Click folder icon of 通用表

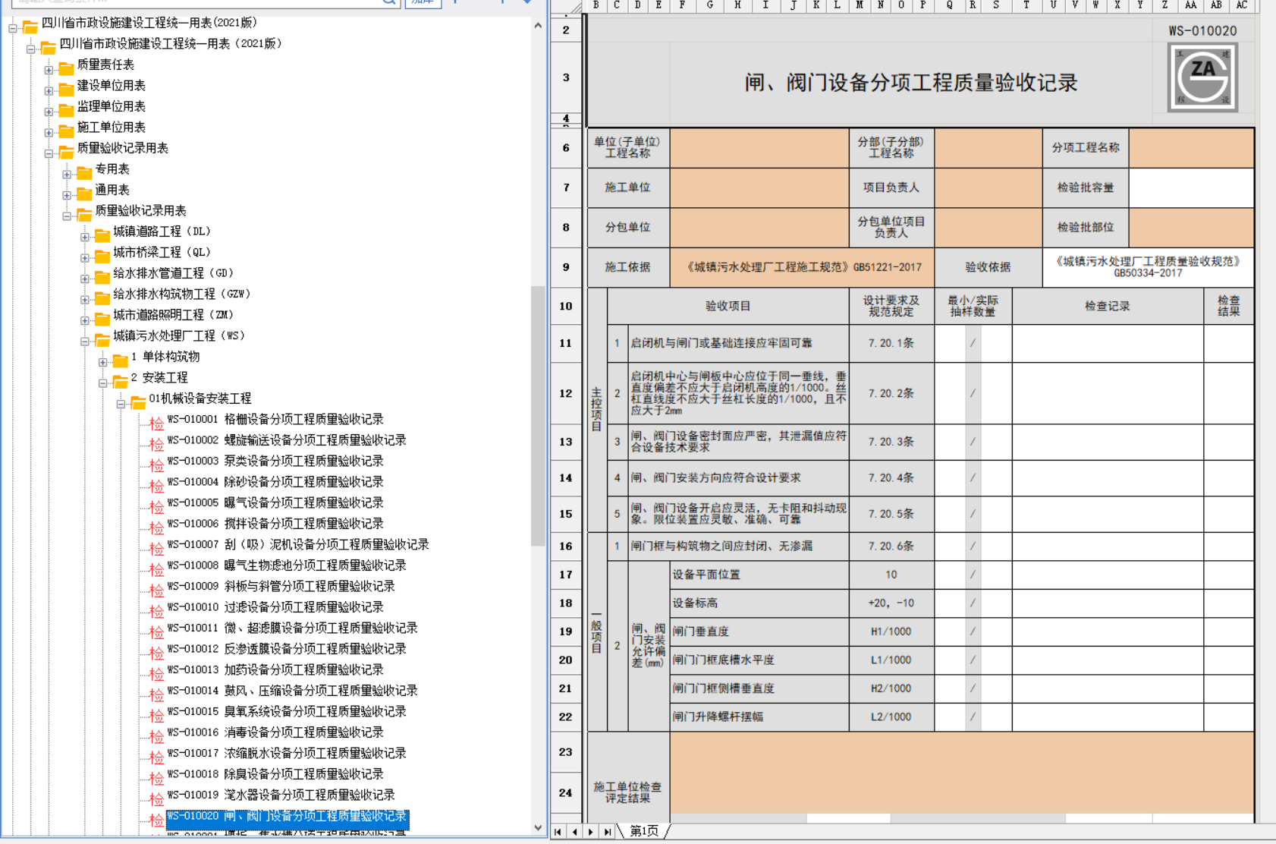[x=84, y=192]
